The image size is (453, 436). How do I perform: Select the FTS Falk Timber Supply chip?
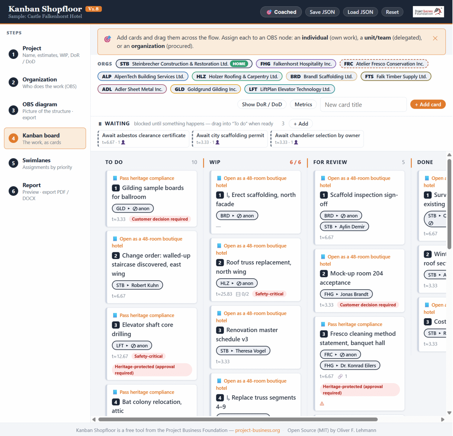coord(396,76)
